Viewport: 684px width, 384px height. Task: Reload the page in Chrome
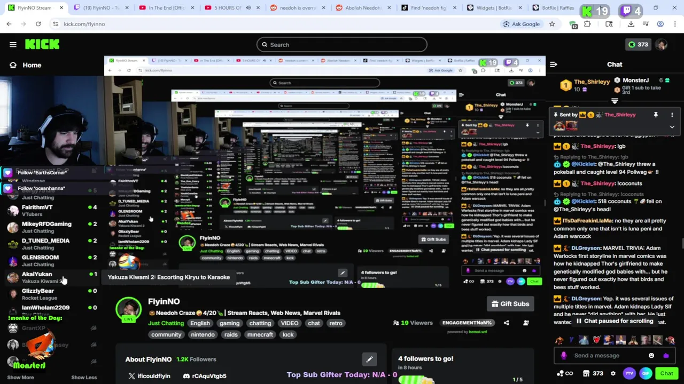[x=38, y=24]
